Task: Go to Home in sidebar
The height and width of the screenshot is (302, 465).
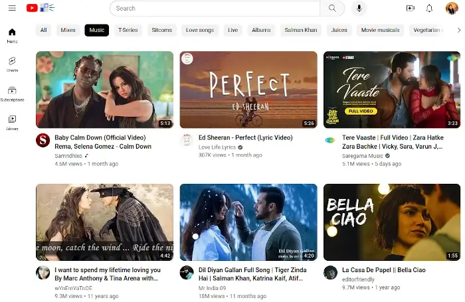Action: tap(12, 36)
